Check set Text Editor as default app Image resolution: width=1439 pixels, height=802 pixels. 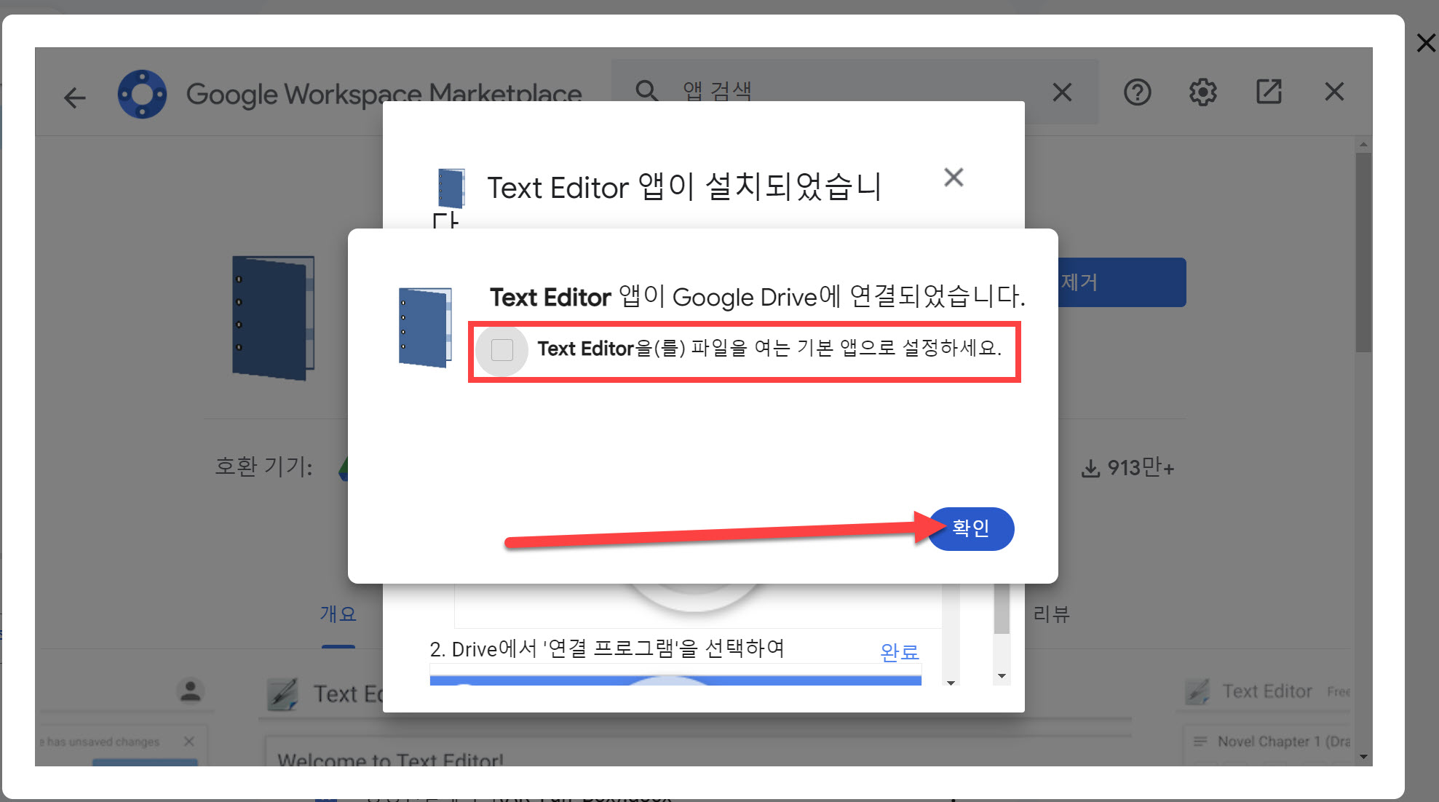point(502,350)
